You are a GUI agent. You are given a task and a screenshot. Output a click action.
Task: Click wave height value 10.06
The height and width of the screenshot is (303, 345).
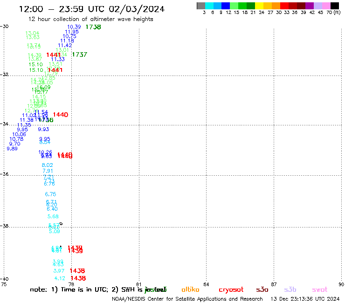(x=19, y=134)
